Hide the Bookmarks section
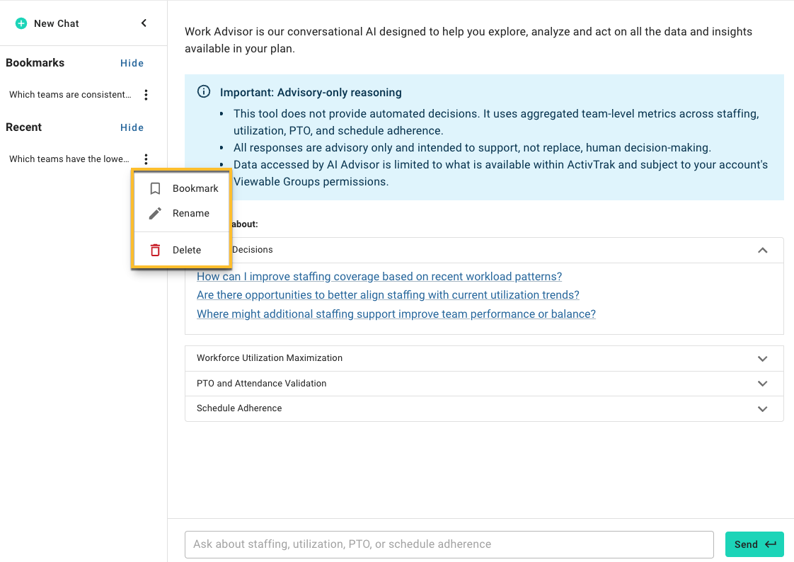Viewport: 794px width, 562px height. tap(132, 63)
